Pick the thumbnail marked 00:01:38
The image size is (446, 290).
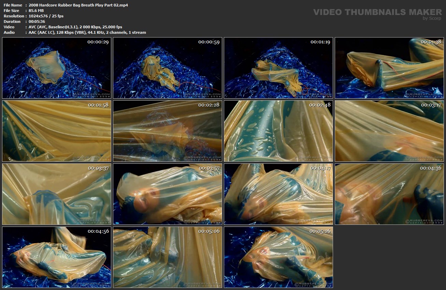point(389,68)
